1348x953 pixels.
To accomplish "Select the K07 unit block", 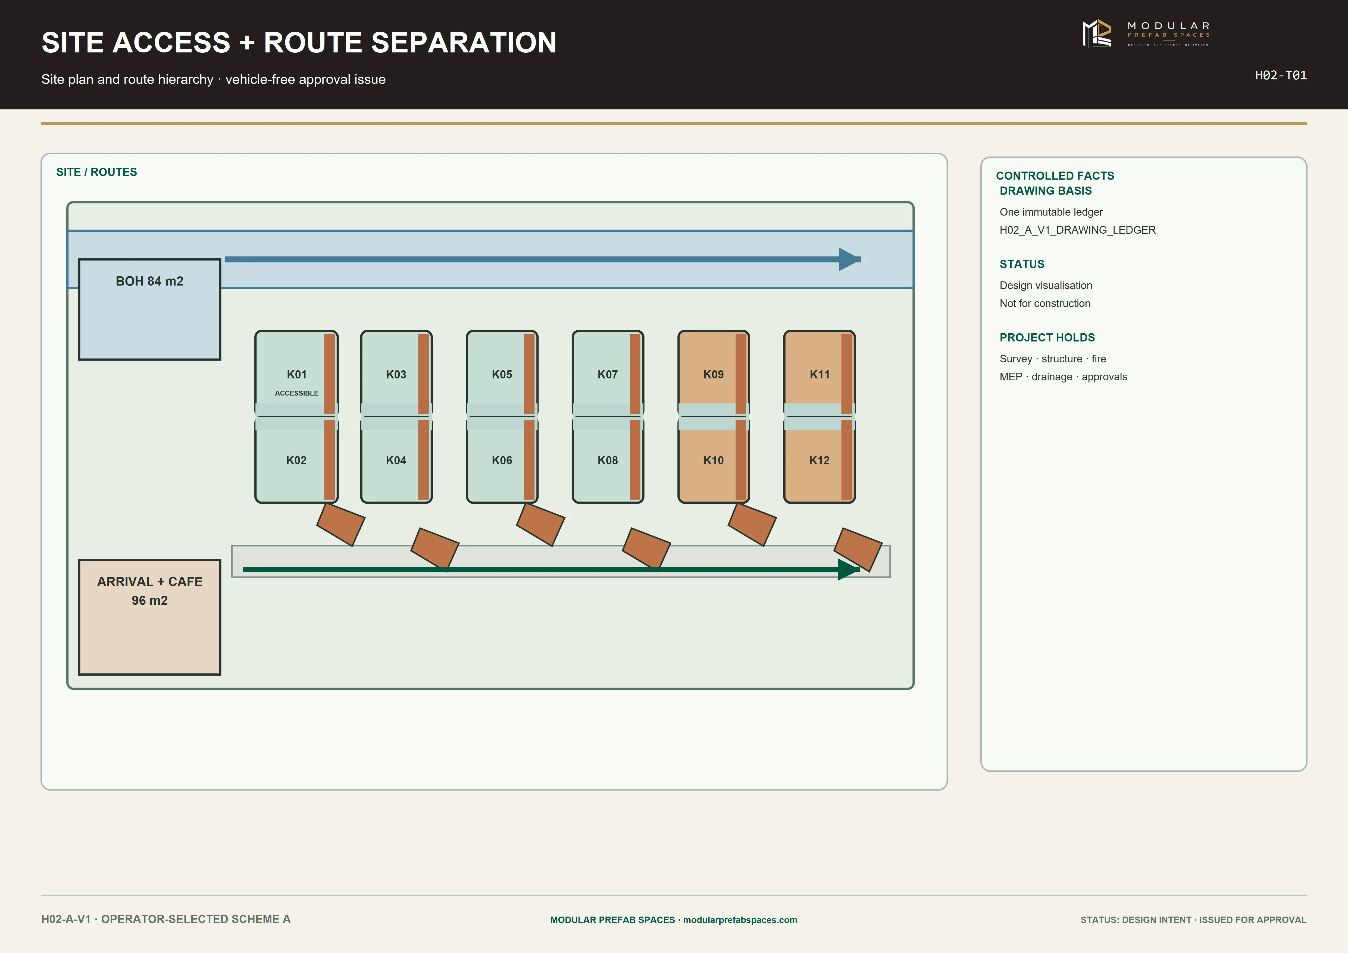I will pyautogui.click(x=608, y=373).
